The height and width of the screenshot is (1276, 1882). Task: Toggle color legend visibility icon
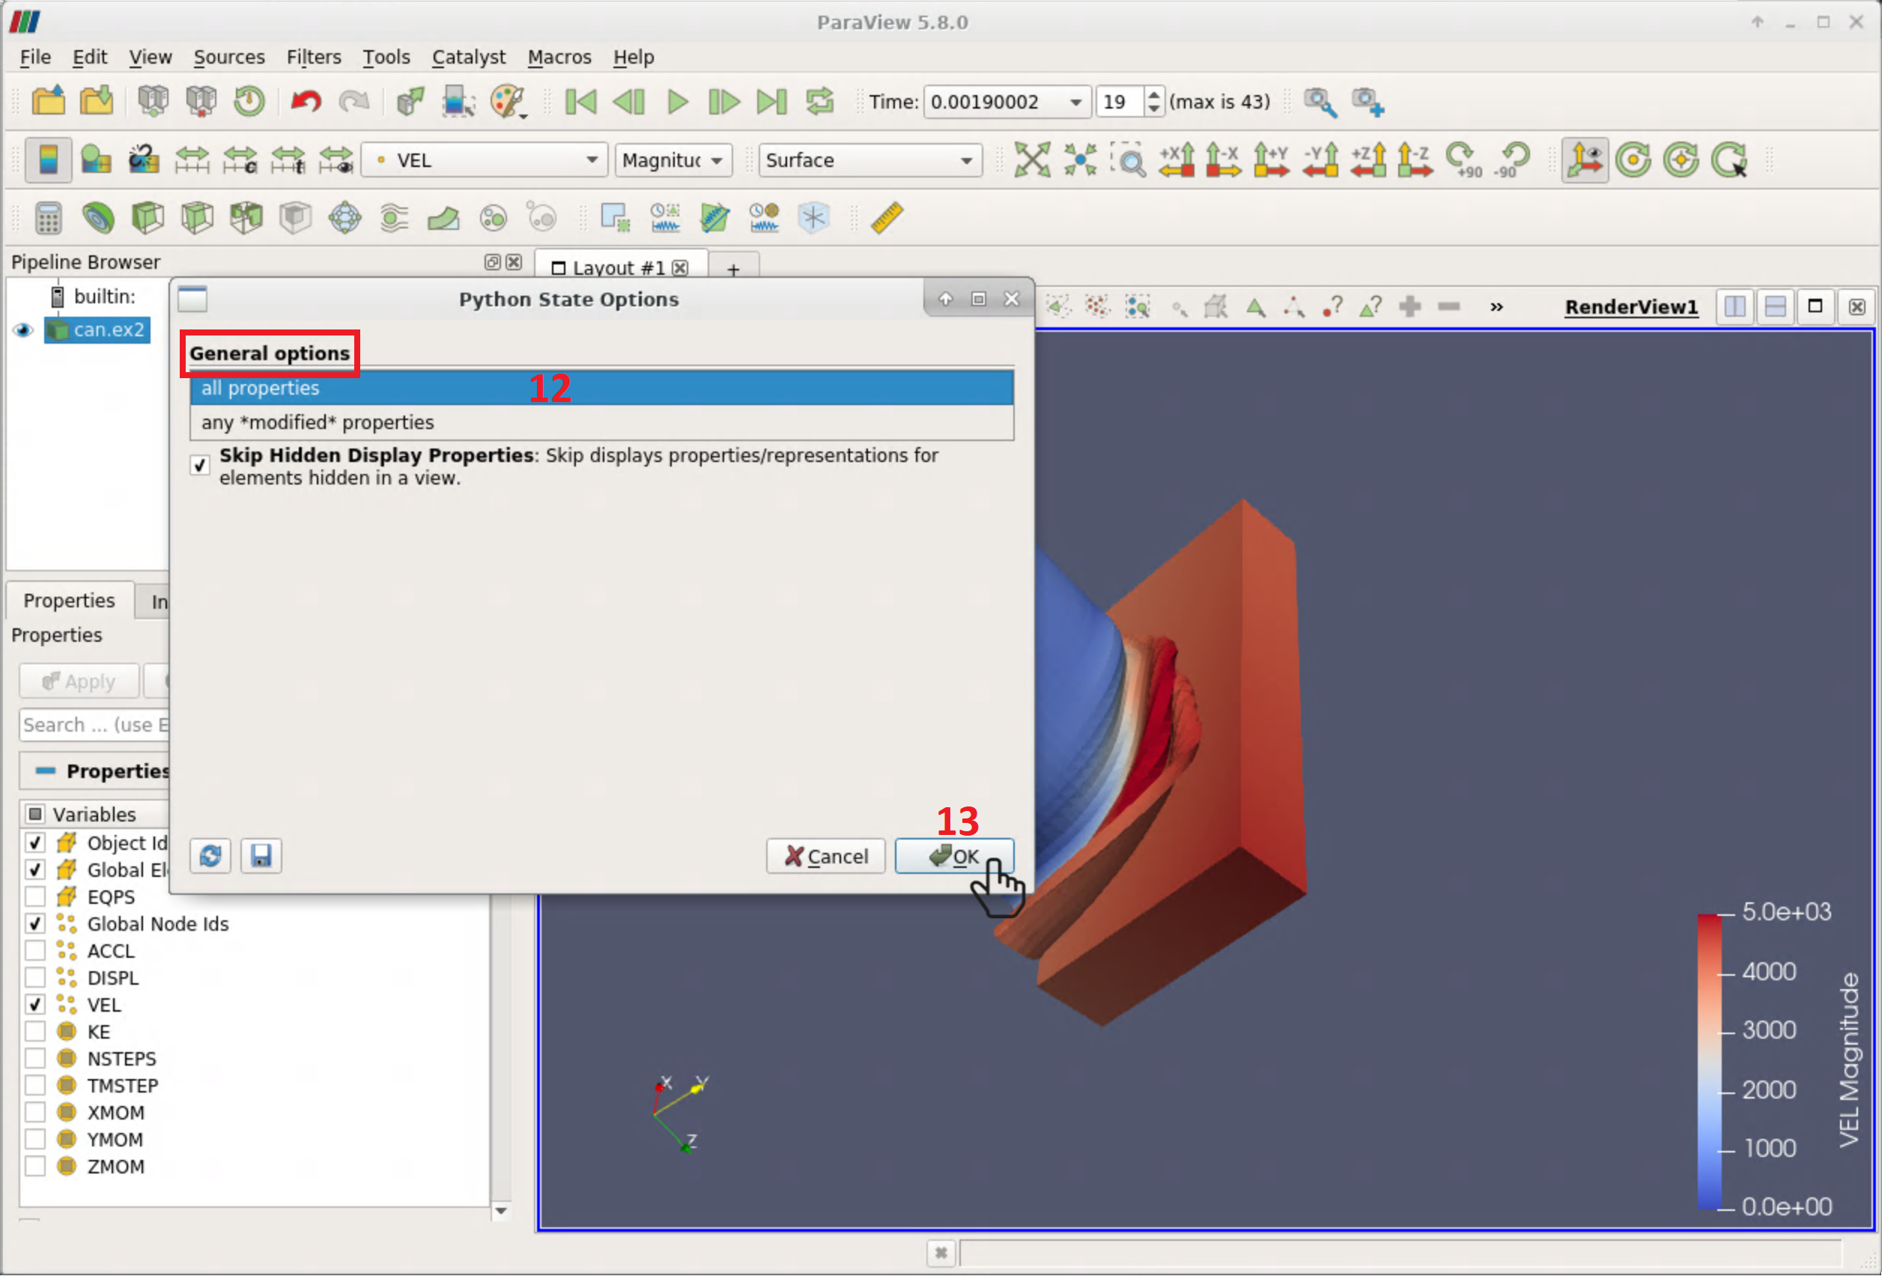pos(48,159)
